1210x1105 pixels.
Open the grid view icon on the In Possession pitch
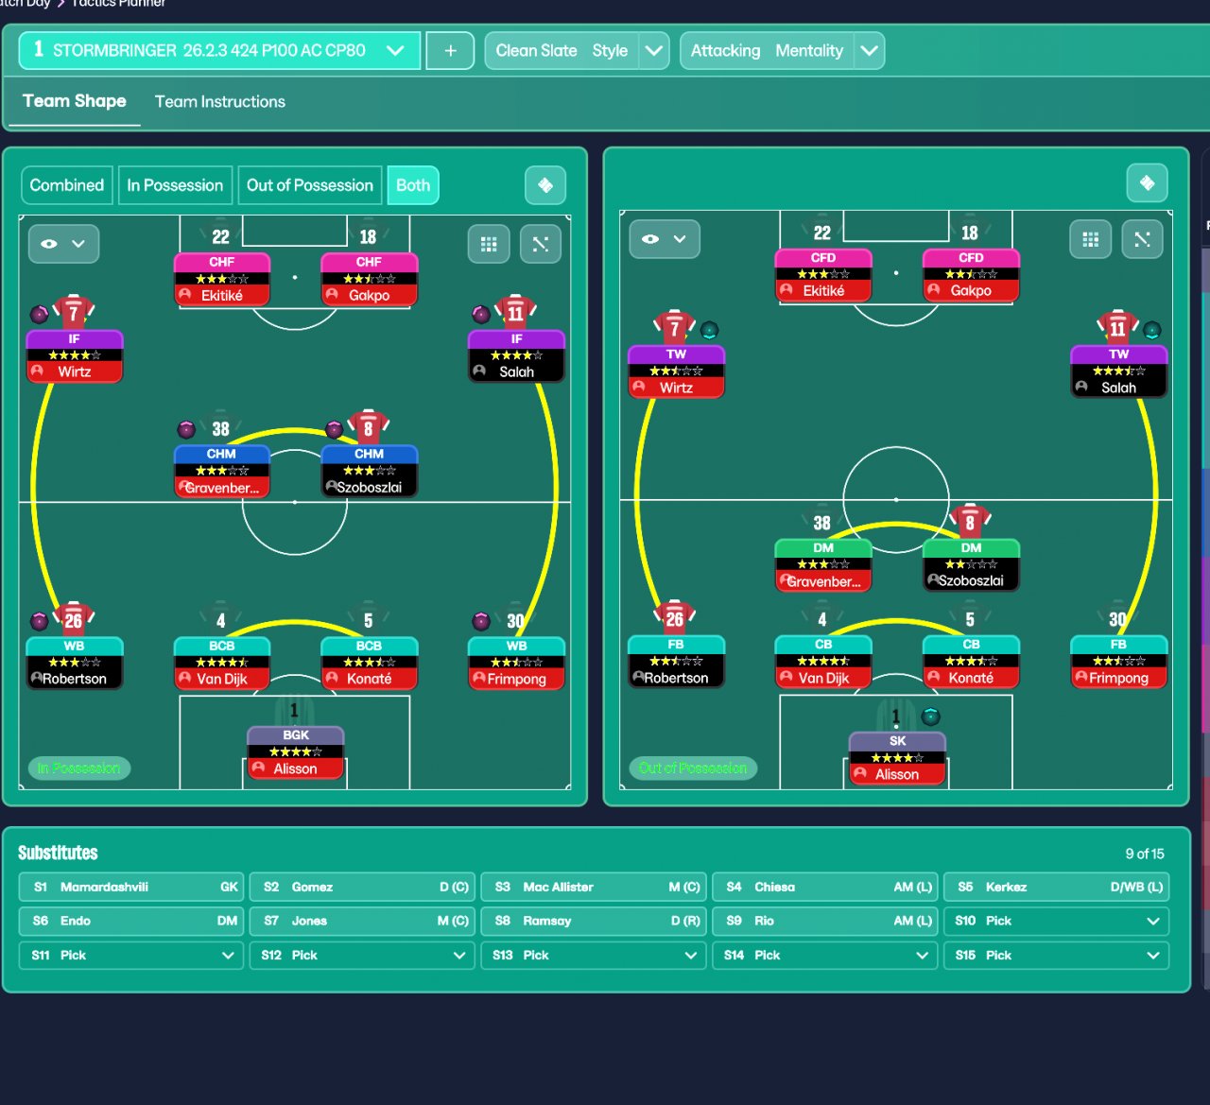pos(489,244)
